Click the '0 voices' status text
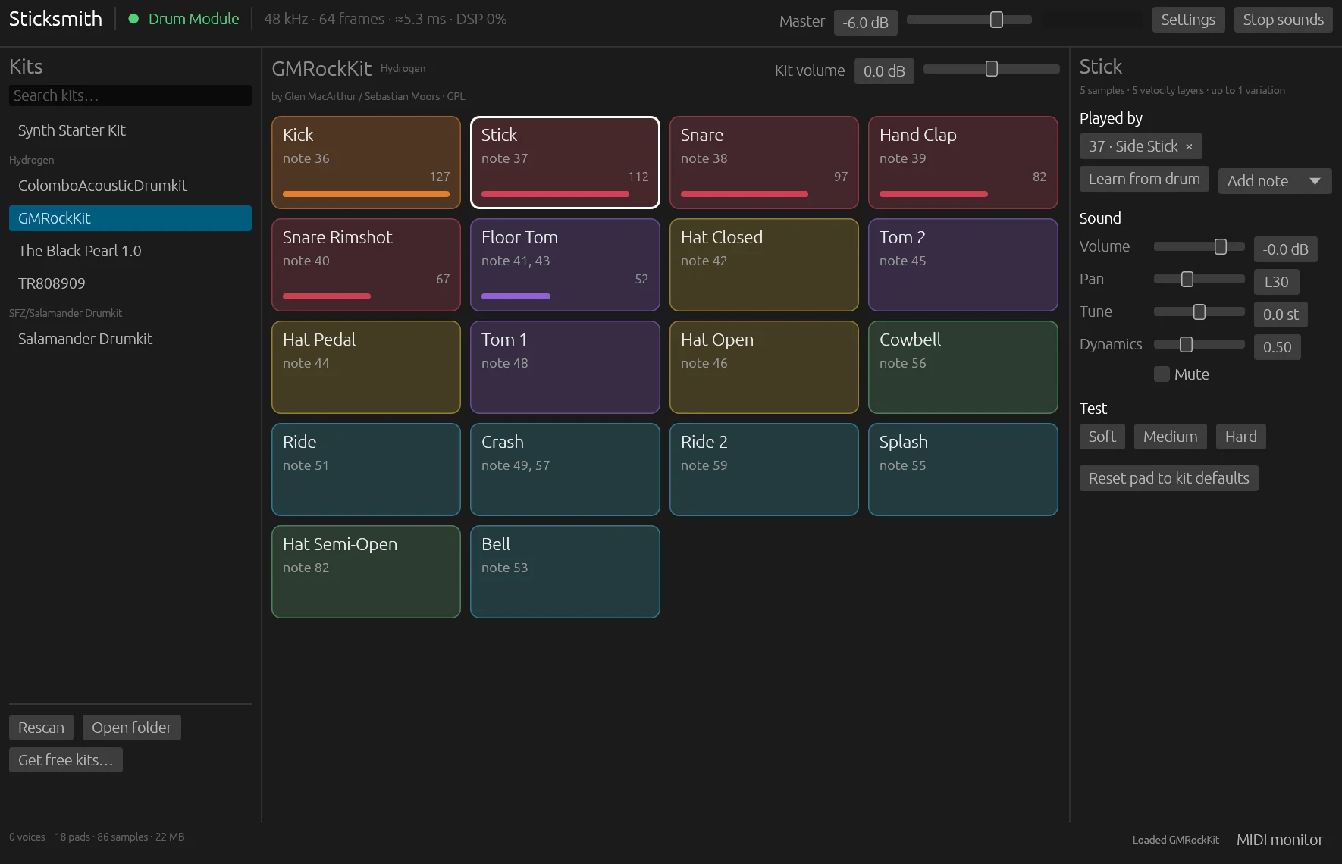Image resolution: width=1342 pixels, height=864 pixels. [27, 837]
